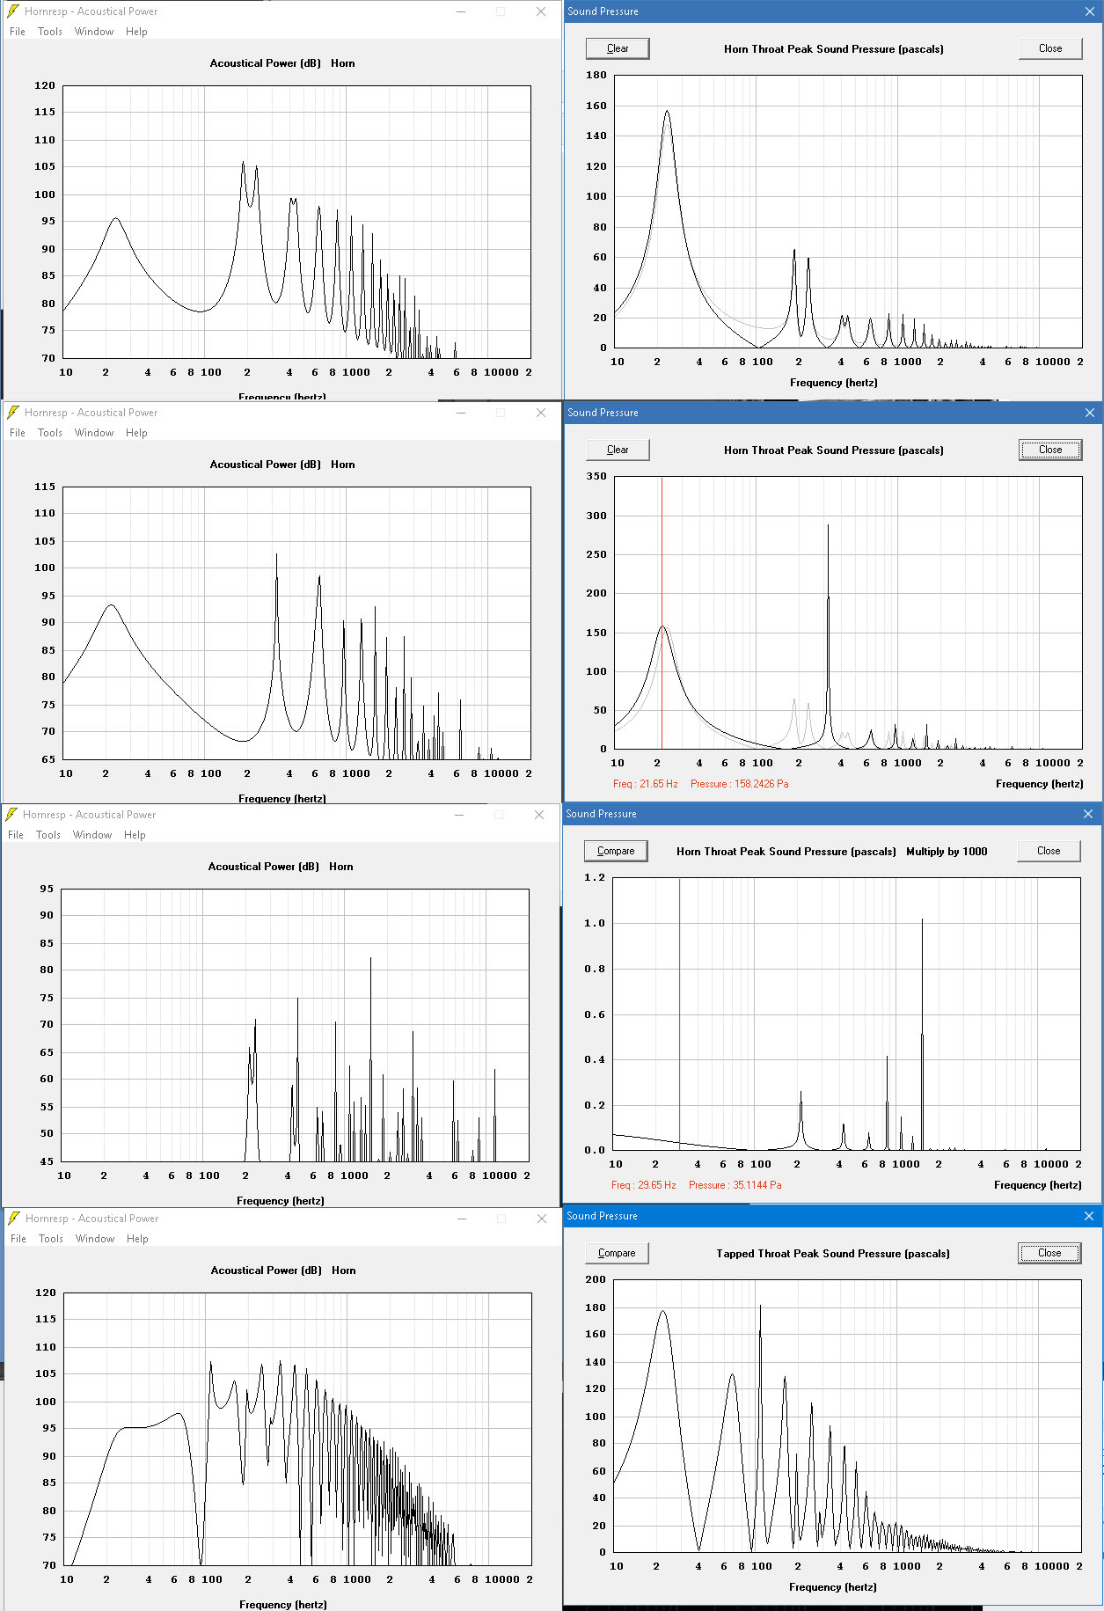Click 'Tapped Throat Peak Sound Pressure (pascals)' title

[833, 1254]
